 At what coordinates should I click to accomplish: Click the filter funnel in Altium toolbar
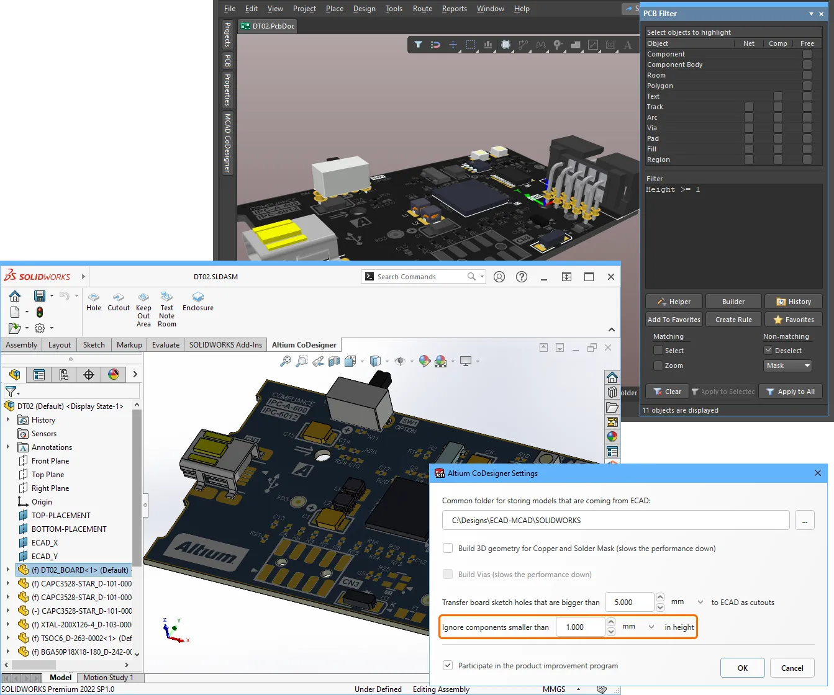coord(418,45)
